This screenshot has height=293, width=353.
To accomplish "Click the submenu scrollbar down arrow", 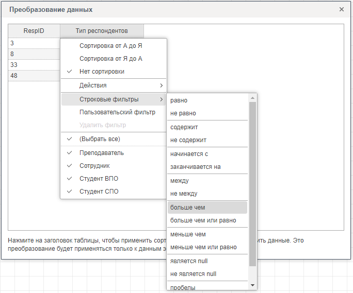I will [x=252, y=285].
